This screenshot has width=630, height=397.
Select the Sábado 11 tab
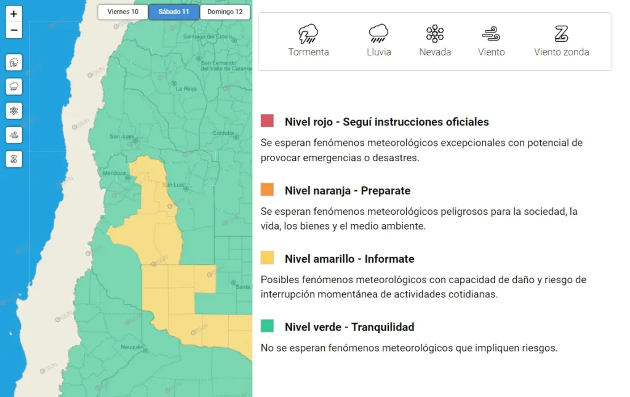point(173,12)
